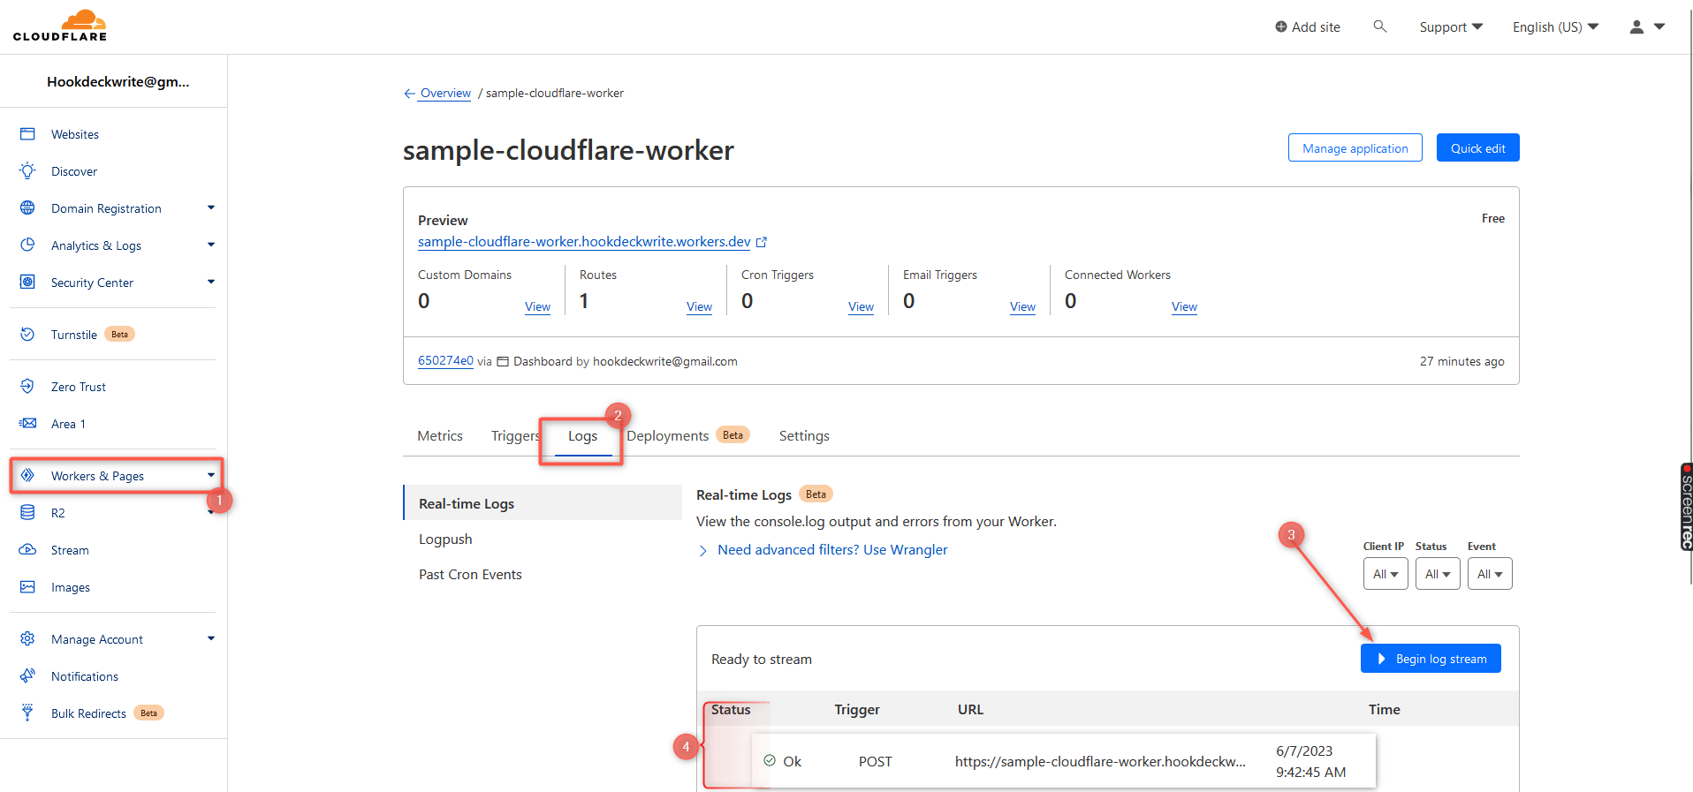Click View under Email Triggers
The height and width of the screenshot is (792, 1693).
tap(1022, 307)
